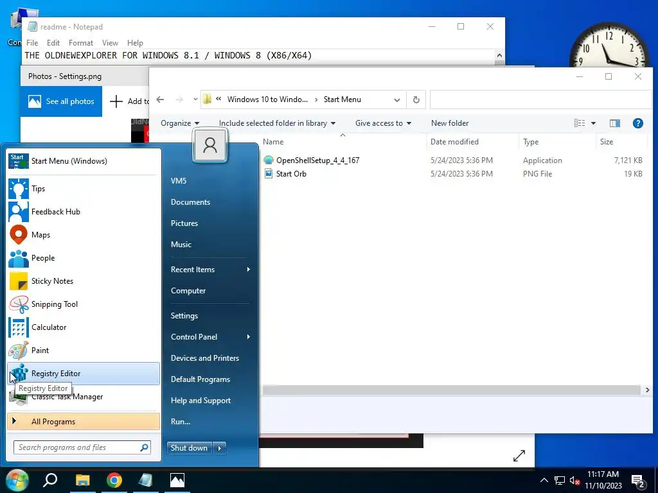Click New folder in Explorer

[x=450, y=123]
